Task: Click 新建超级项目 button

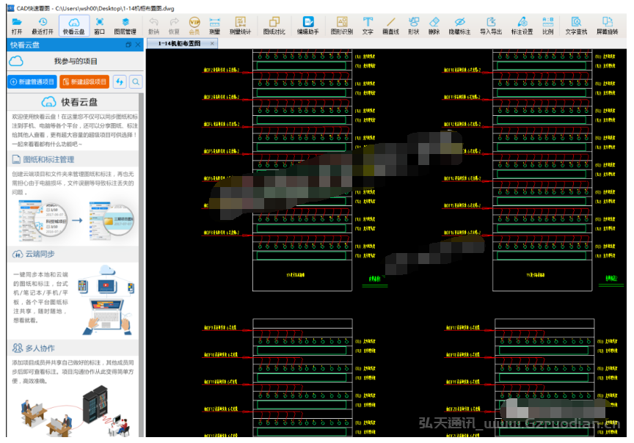Action: (85, 82)
